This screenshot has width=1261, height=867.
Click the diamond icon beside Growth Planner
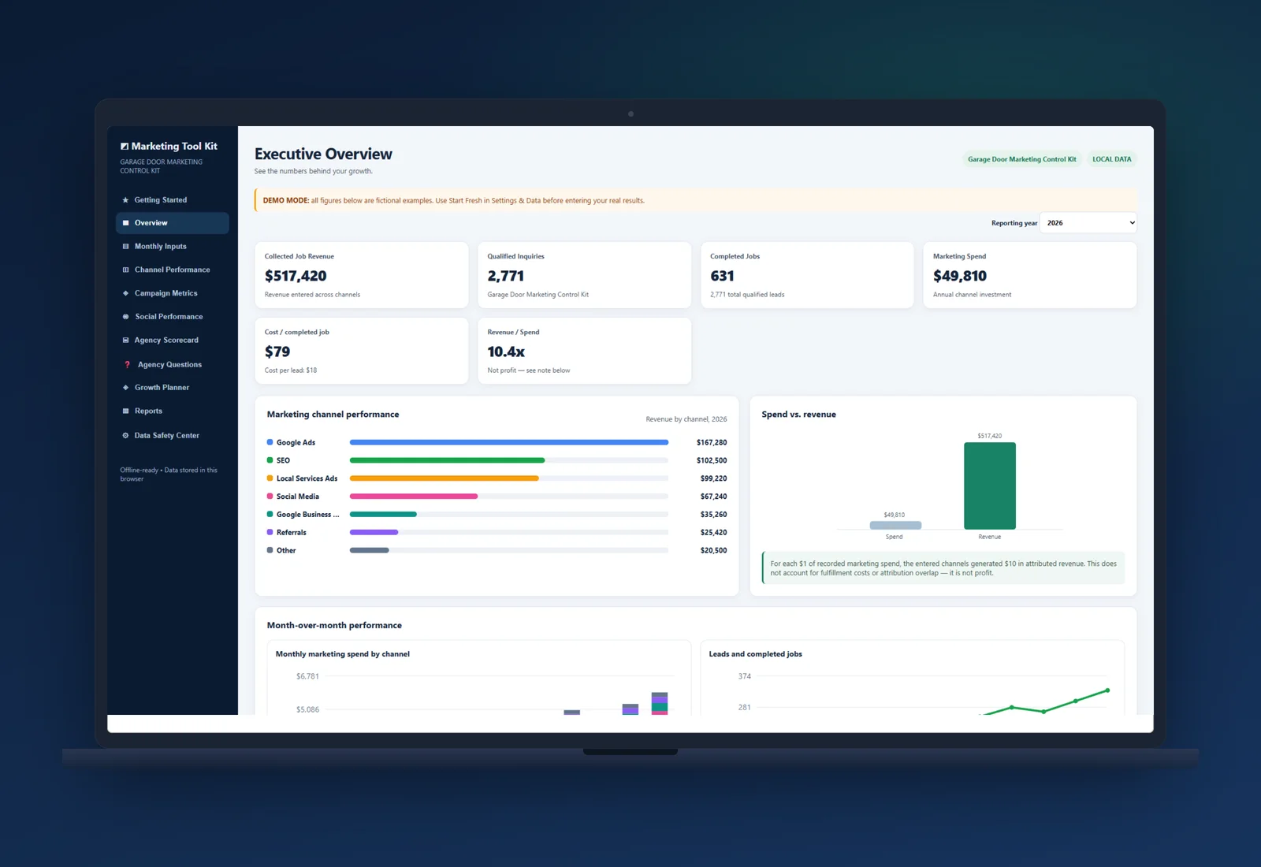(x=125, y=388)
